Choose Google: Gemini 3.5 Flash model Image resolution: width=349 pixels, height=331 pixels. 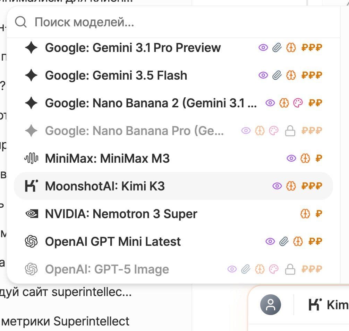173,75
